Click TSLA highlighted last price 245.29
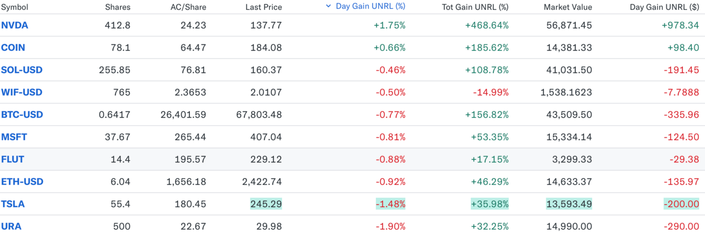Screen dimensions: 705x237 click(x=266, y=204)
